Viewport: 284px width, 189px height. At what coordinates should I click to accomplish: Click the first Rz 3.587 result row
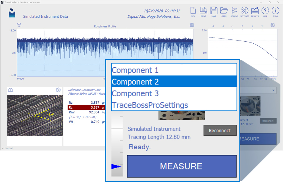(87, 103)
